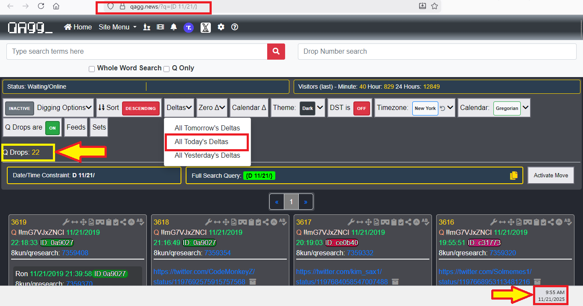Image resolution: width=583 pixels, height=306 pixels.
Task: Enable the Whole Word Search checkbox
Action: click(x=92, y=69)
